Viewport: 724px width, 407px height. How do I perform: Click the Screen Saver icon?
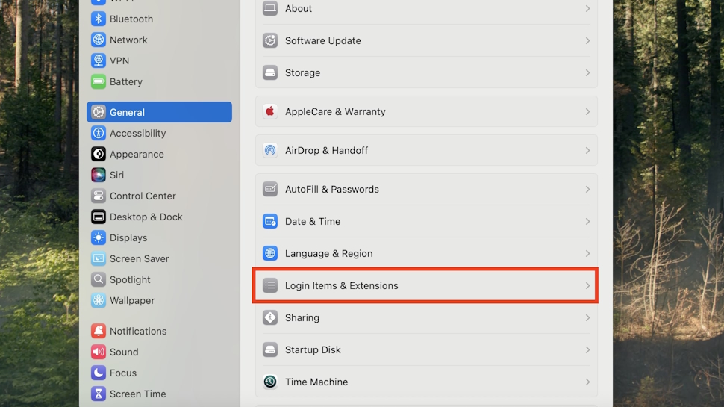98,258
